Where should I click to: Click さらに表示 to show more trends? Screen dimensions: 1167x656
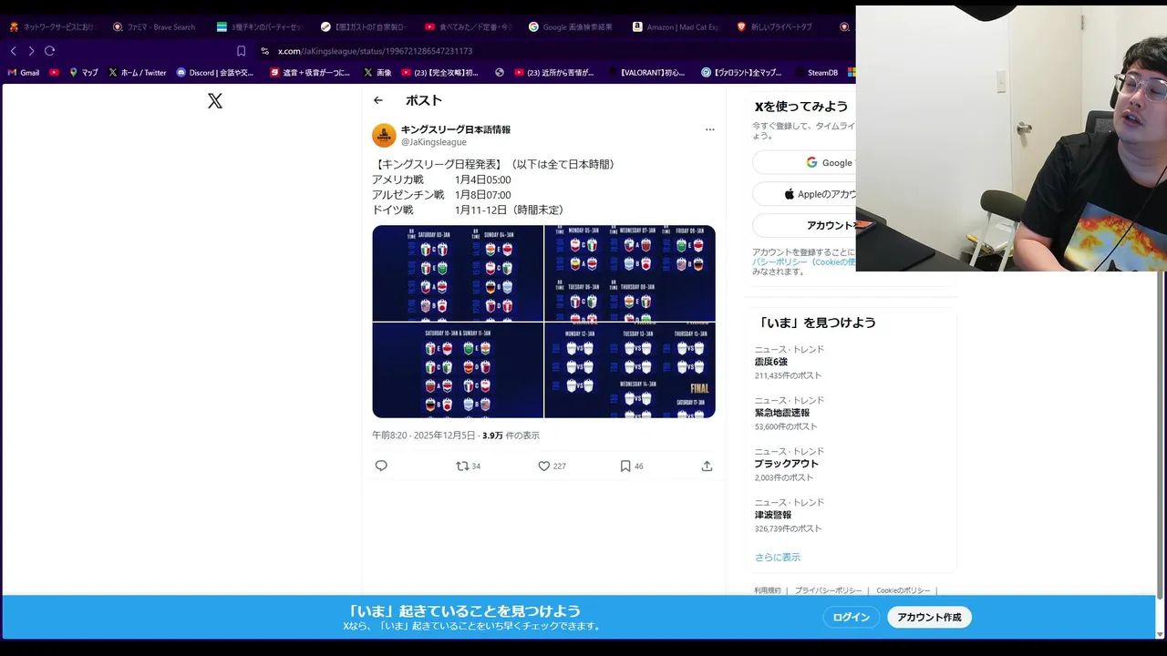tap(778, 557)
